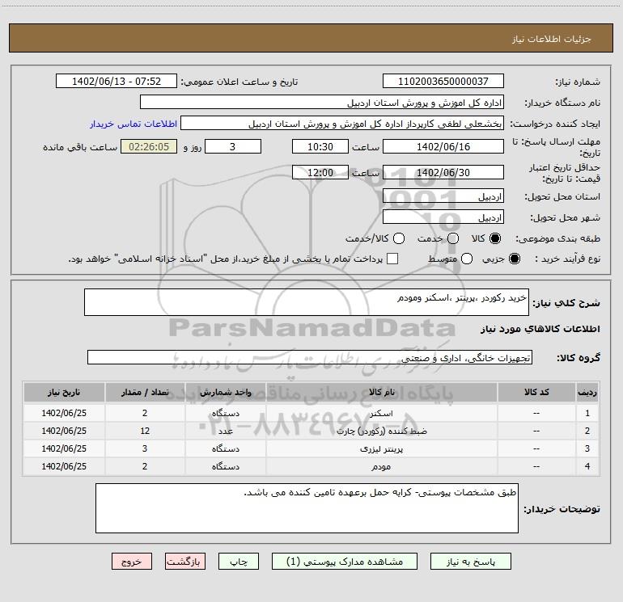This screenshot has height=602, width=623.
Task: Click the نام کالا column header
Action: [381, 392]
